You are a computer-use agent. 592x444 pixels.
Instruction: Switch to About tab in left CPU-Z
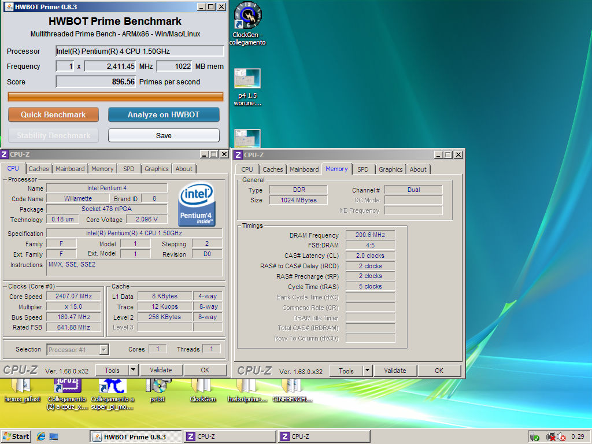(184, 169)
